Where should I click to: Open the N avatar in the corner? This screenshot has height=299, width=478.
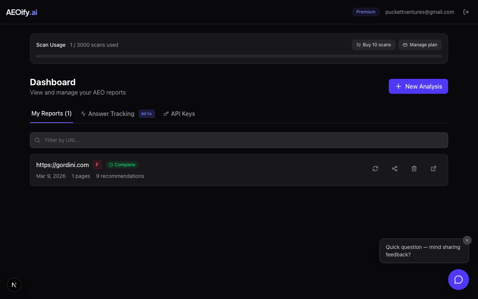coord(14,285)
